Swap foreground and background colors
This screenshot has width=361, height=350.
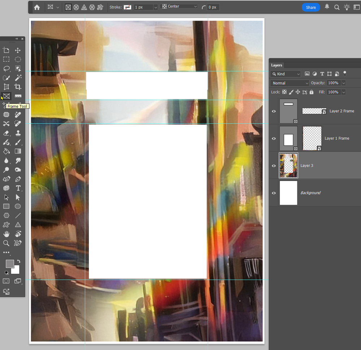pos(19,261)
